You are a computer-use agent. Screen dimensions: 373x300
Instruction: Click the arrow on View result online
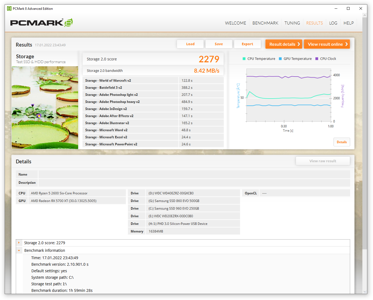click(x=346, y=44)
